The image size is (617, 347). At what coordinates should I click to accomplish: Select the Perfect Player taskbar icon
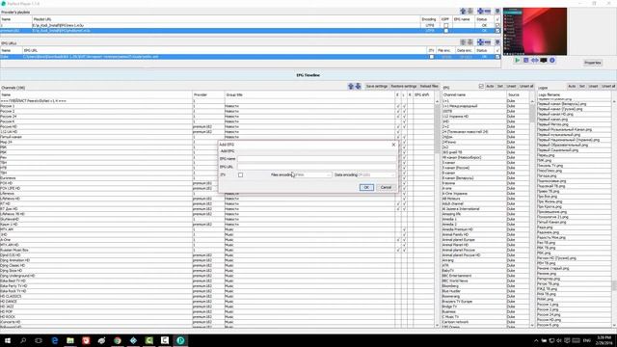click(180, 340)
